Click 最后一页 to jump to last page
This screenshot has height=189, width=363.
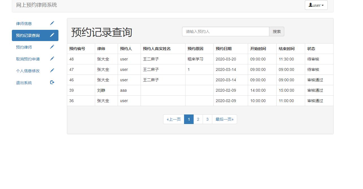point(224,119)
